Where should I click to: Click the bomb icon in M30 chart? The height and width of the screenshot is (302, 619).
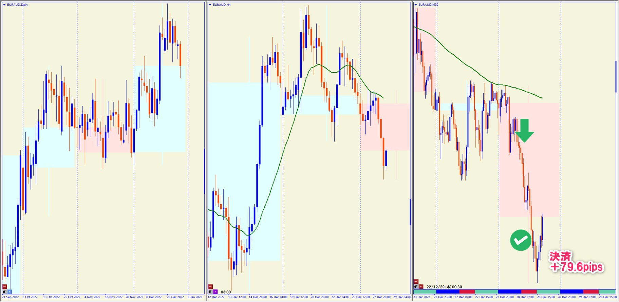[x=416, y=287]
